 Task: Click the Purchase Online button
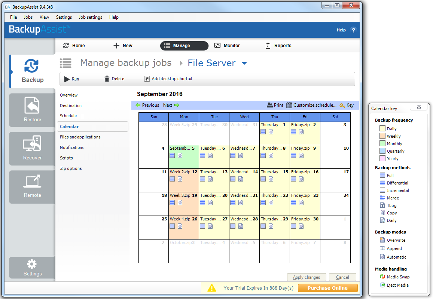[x=327, y=288]
